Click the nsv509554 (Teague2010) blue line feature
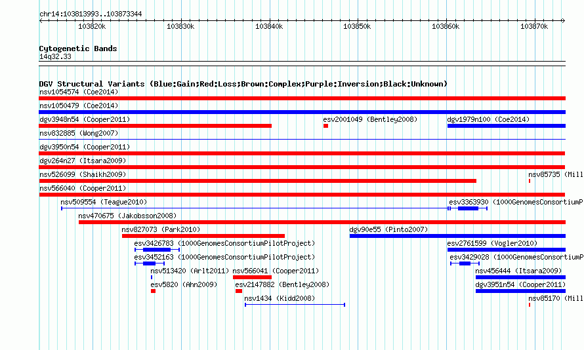The height and width of the screenshot is (350, 584). click(x=255, y=208)
